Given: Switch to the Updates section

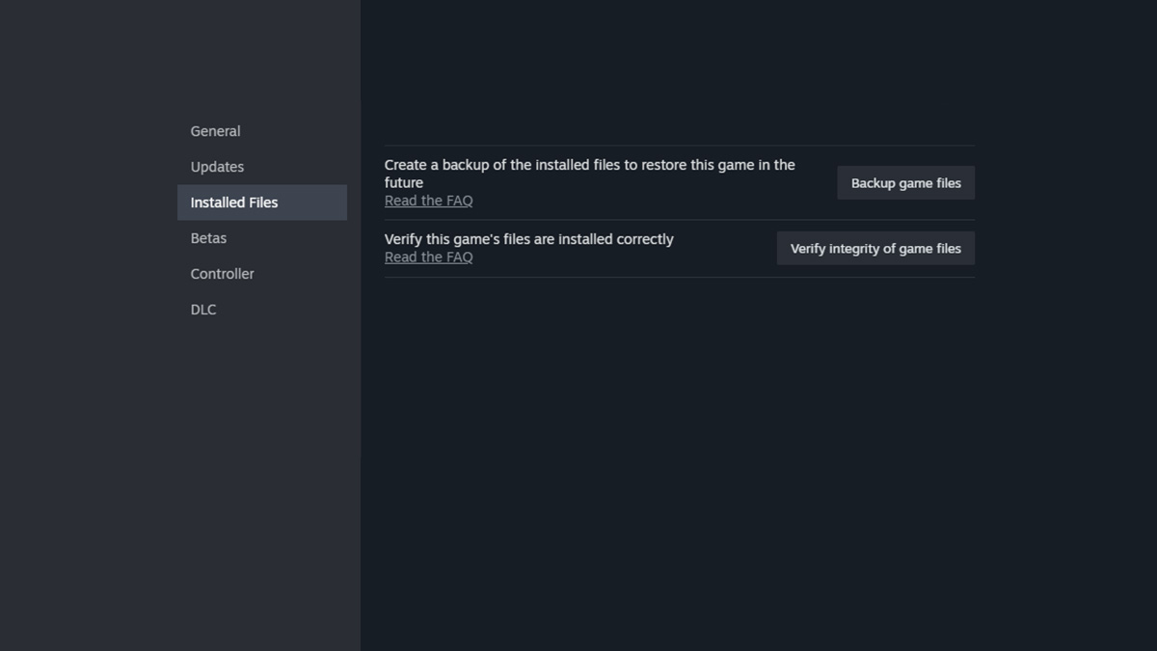Looking at the screenshot, I should pyautogui.click(x=217, y=167).
